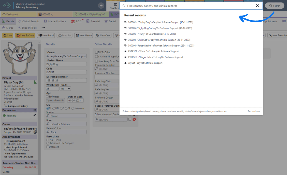Close the search panel with the X
This screenshot has width=287, height=175.
click(x=257, y=6)
